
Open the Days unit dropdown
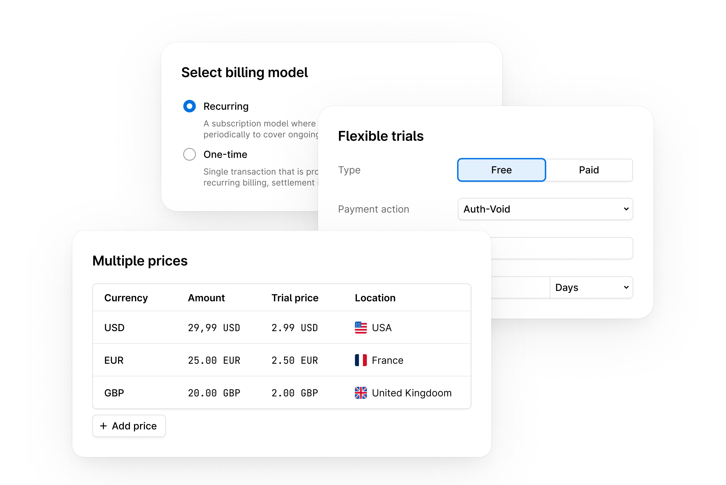pos(591,287)
